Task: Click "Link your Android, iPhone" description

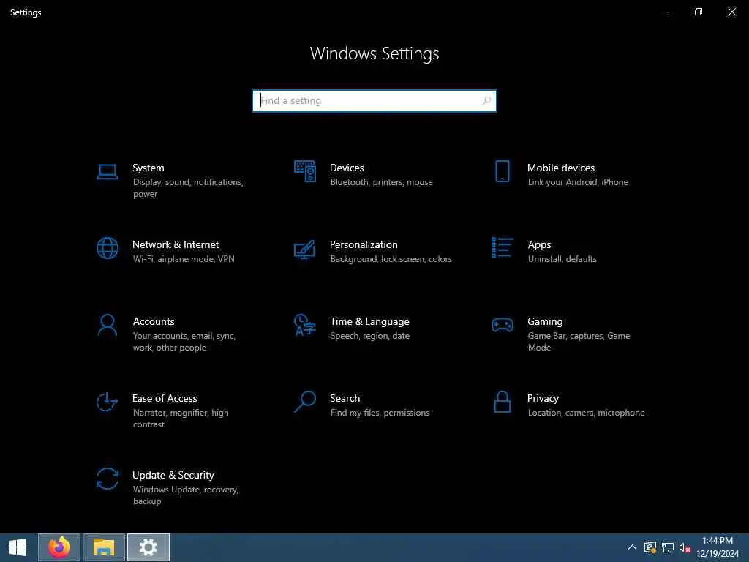Action: click(578, 182)
